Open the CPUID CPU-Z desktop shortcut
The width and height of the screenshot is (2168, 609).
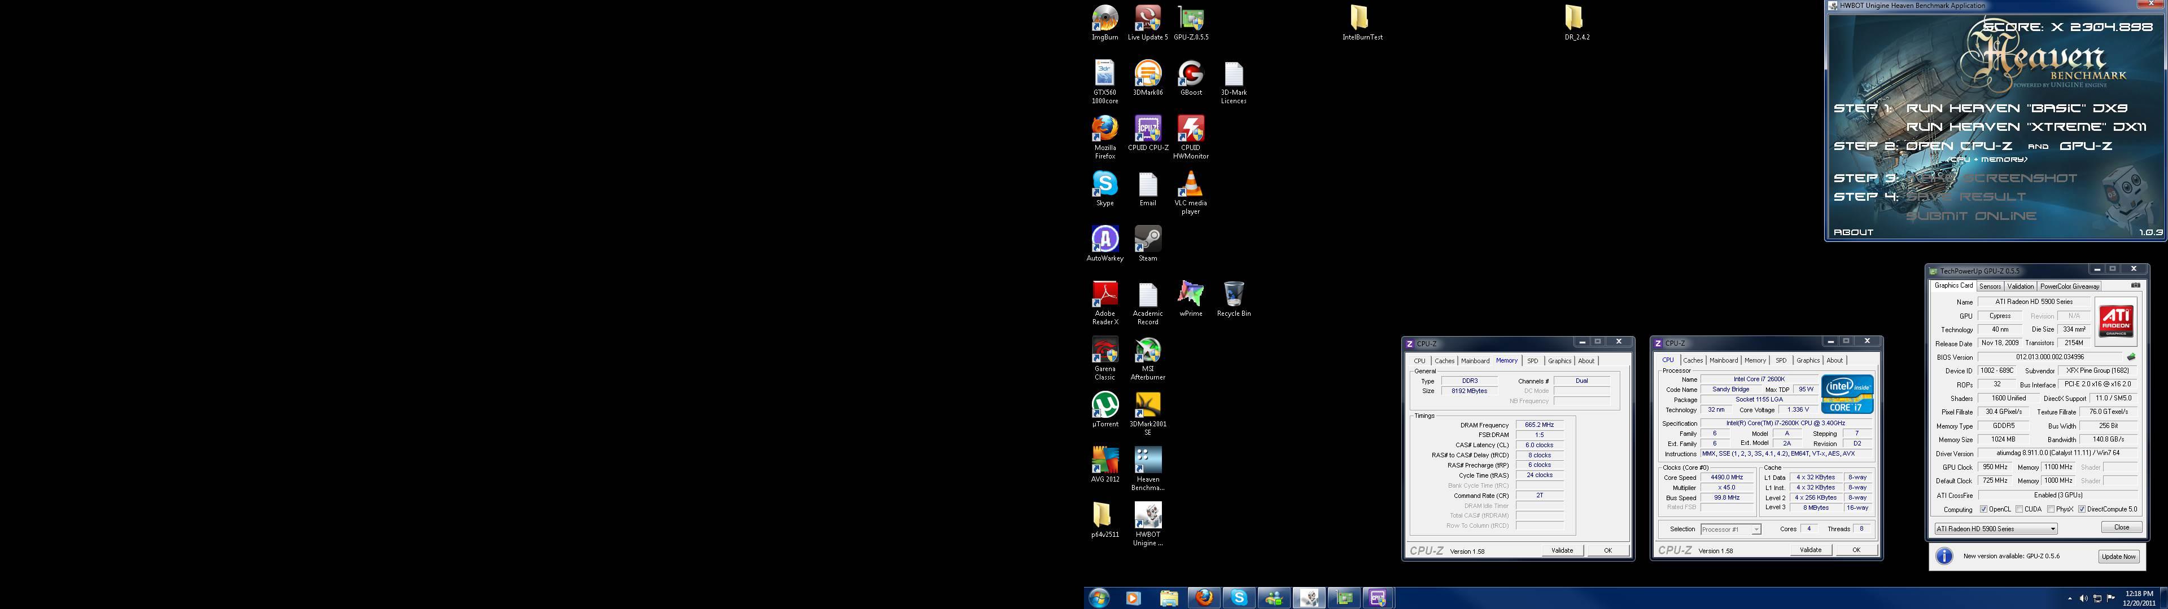tap(1148, 134)
